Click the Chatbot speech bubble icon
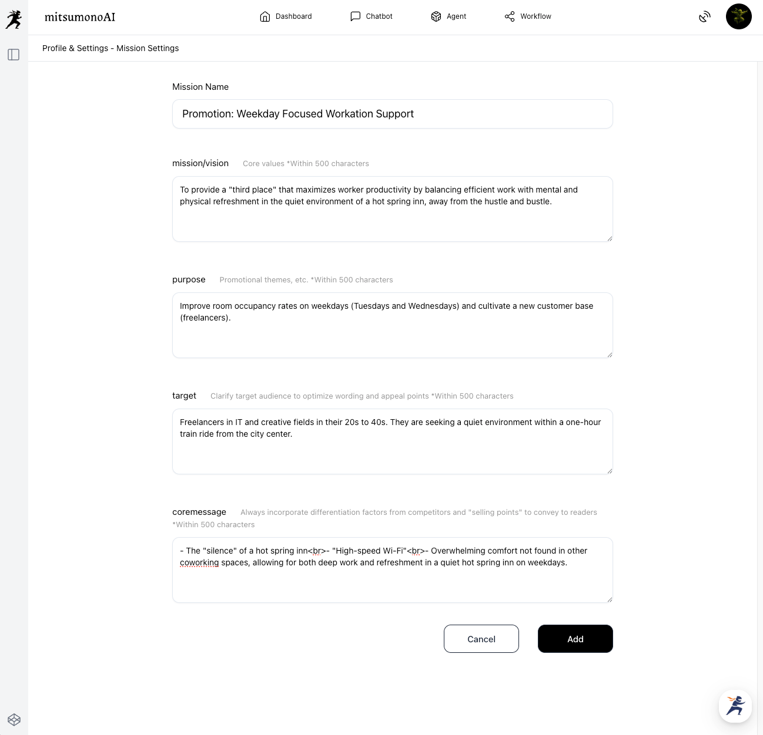 pos(355,16)
